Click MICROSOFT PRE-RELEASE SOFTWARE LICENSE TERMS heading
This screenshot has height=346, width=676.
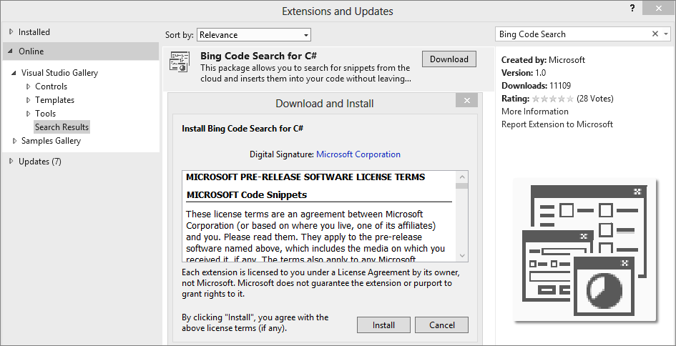pyautogui.click(x=305, y=177)
